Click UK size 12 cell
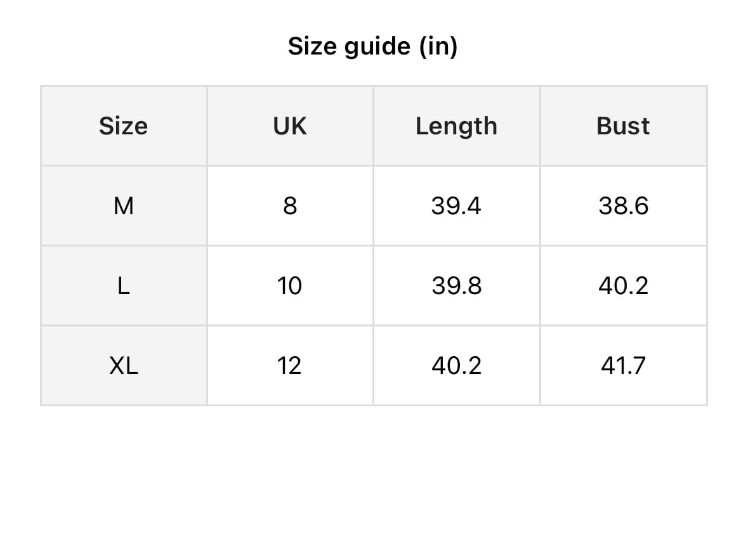The width and height of the screenshot is (748, 540). pos(290,366)
